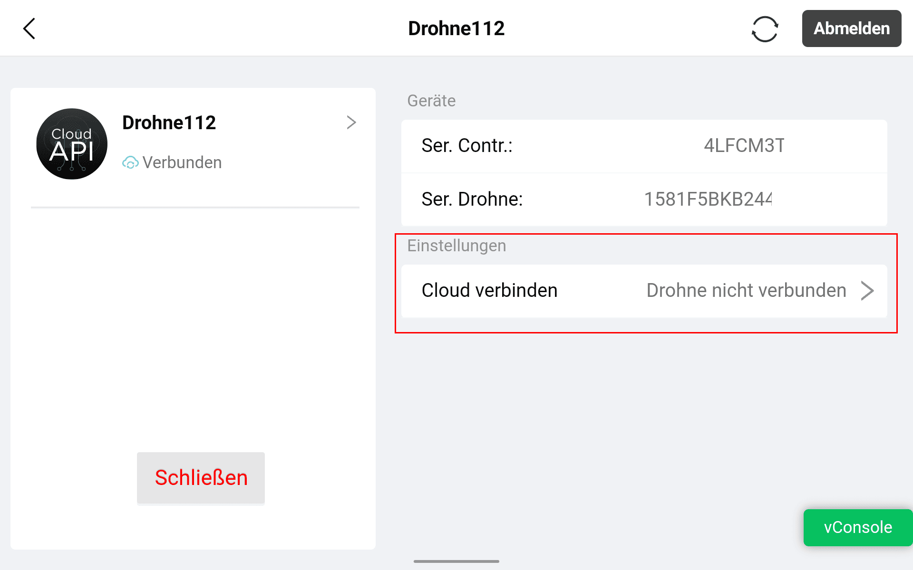Image resolution: width=913 pixels, height=570 pixels.
Task: Click the cloud status icon beside Verbunden
Action: coord(130,163)
